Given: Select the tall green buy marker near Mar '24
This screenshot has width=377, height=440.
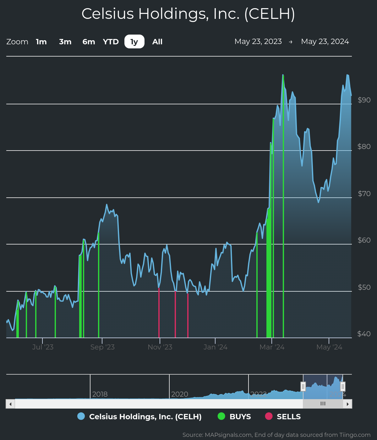Looking at the screenshot, I should click(x=283, y=204).
